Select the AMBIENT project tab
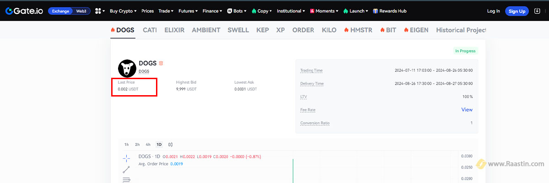549x183 pixels. click(x=206, y=30)
